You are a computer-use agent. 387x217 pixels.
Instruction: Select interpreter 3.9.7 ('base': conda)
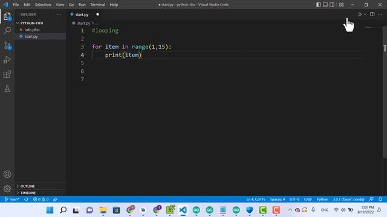coord(348,200)
